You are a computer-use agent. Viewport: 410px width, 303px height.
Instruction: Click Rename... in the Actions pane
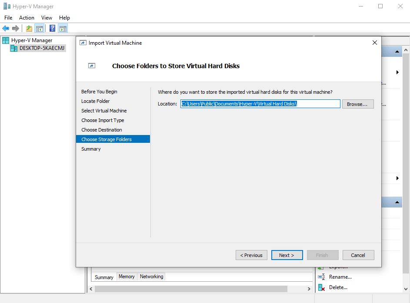340,277
